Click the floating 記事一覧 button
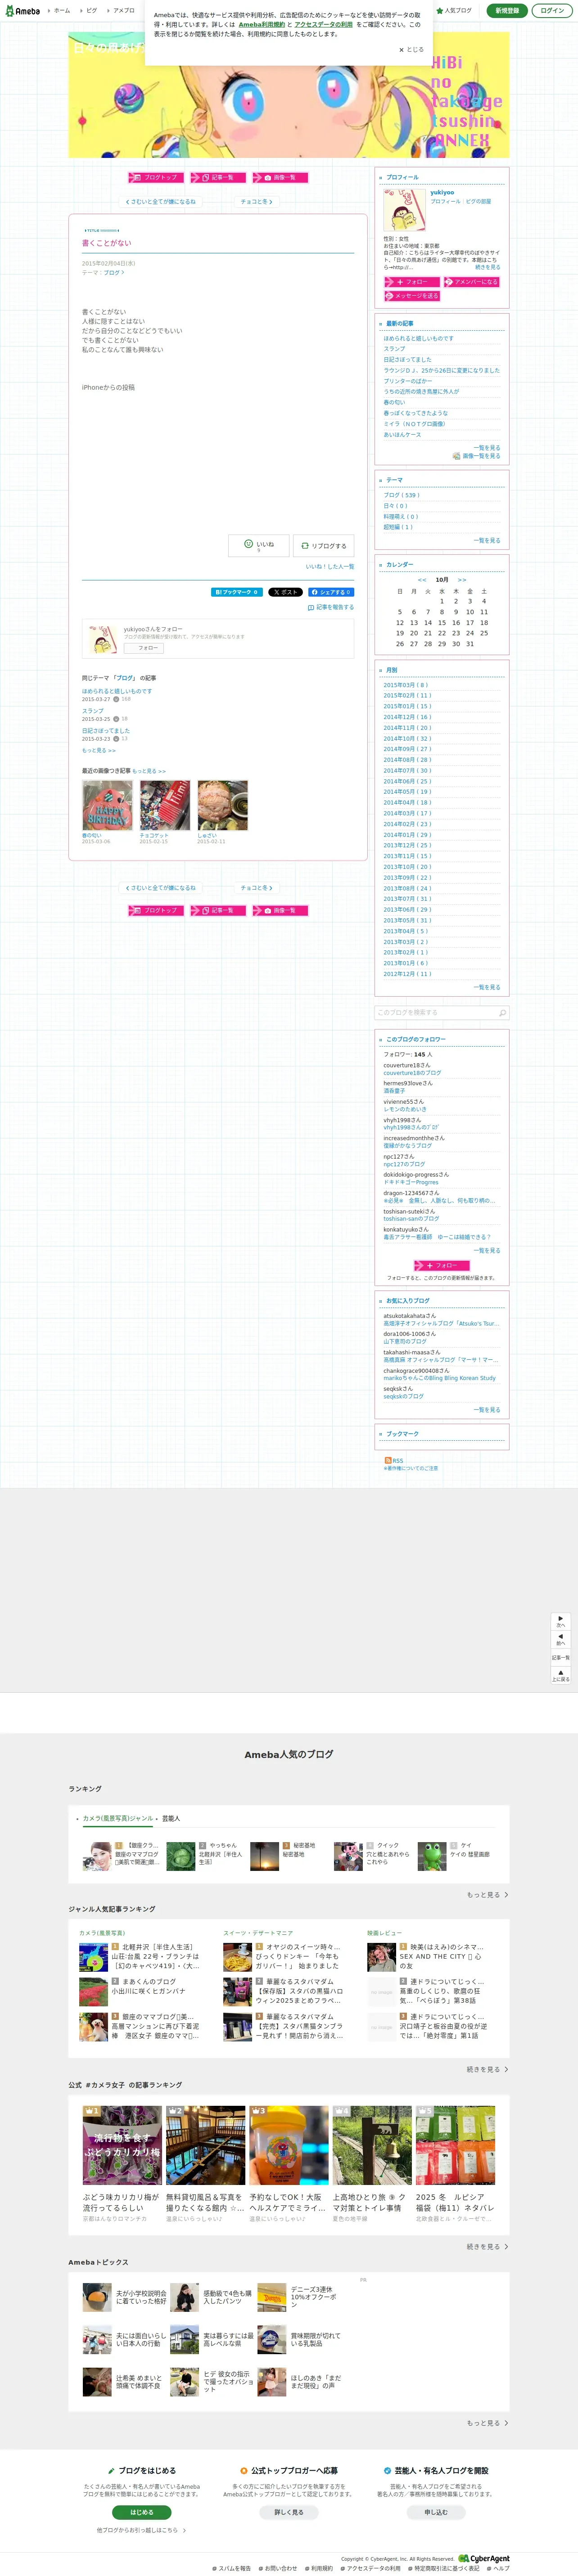Viewport: 578px width, 2576px height. click(561, 1657)
